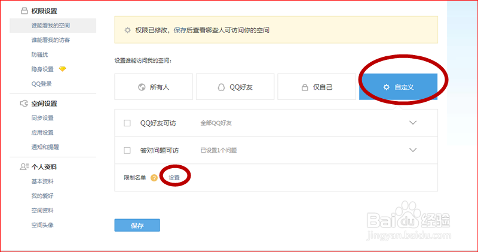Click the gear icon in the 自定义 option
Screen dimensions: 478x252
[386, 87]
